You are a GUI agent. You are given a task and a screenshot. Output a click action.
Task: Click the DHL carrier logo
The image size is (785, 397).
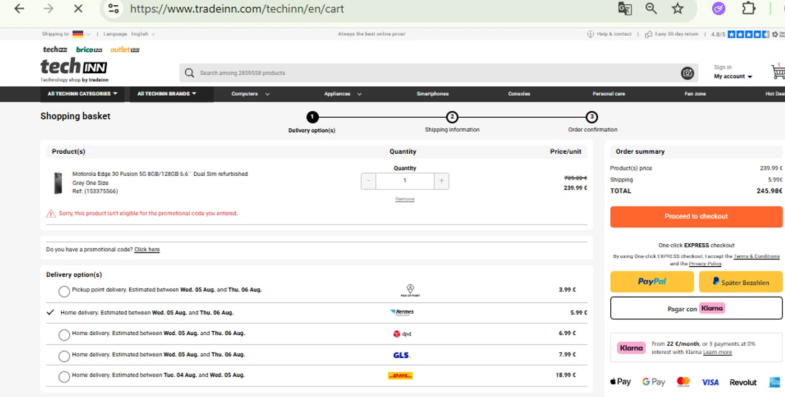[x=400, y=376]
